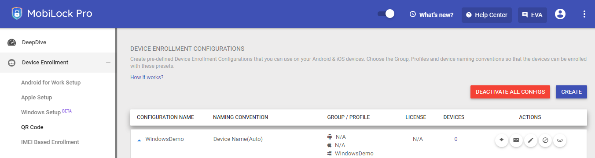Toggle the switch in the header
This screenshot has width=595, height=158.
click(386, 14)
